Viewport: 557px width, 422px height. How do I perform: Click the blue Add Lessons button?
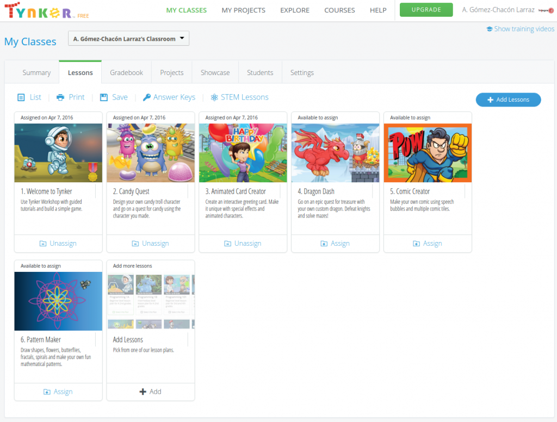coord(508,100)
